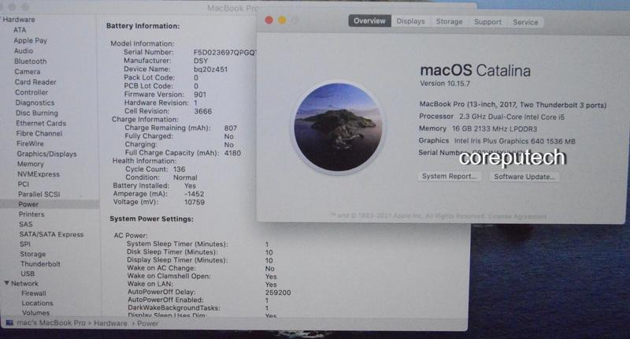Screen dimensions: 630x339
Task: Select FireWire in the sidebar
Action: [x=30, y=143]
